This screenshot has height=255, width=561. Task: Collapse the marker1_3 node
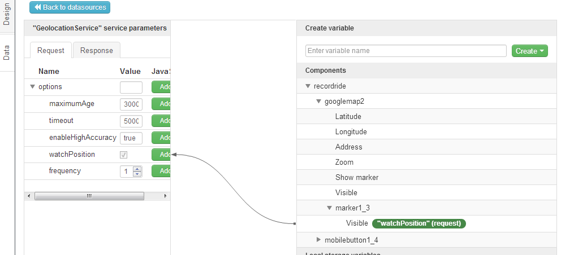[330, 208]
